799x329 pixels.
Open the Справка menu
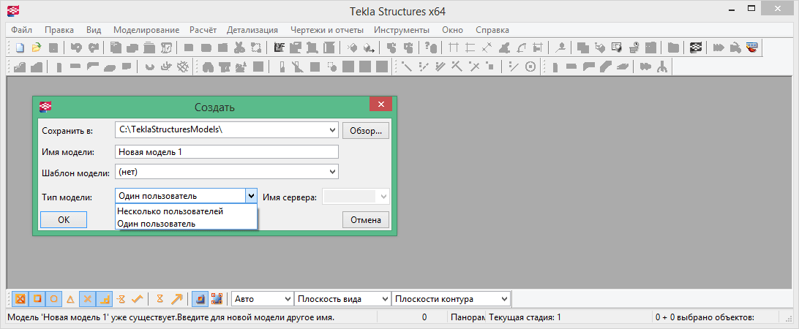[492, 29]
